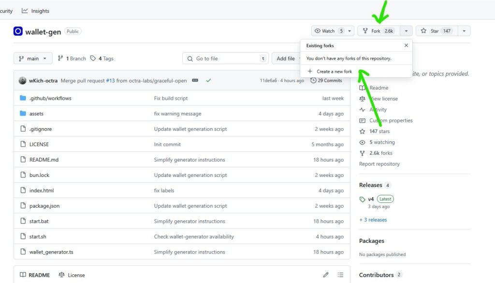Expand commit message ellipsis button
The height and width of the screenshot is (283, 495).
pos(195,81)
